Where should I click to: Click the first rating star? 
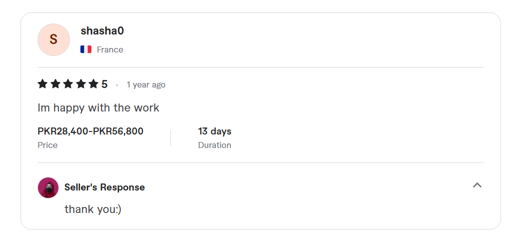pyautogui.click(x=42, y=84)
